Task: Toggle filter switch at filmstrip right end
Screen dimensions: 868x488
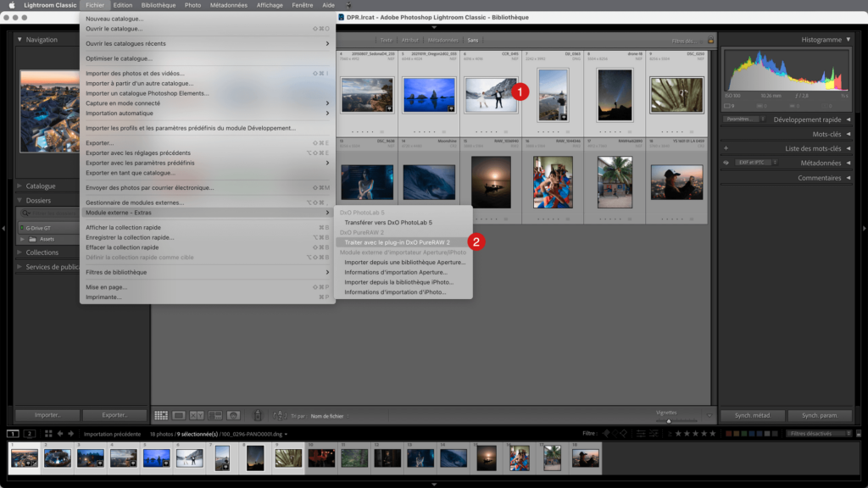Action: point(859,433)
